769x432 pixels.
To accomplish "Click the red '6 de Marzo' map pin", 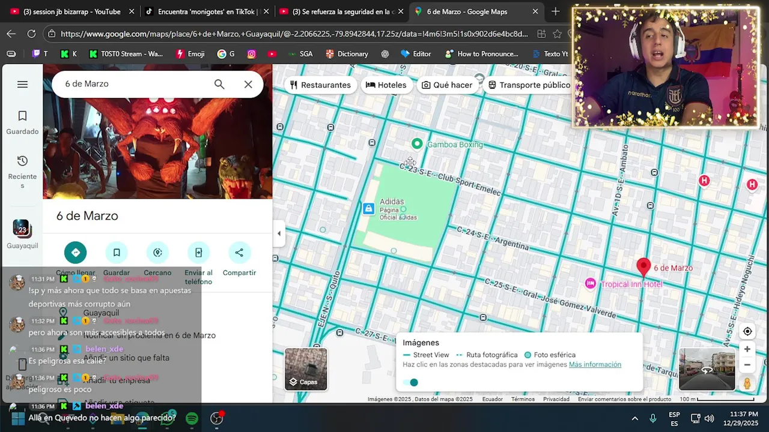I will [x=643, y=266].
